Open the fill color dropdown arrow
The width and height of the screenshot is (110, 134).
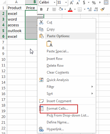point(65,9)
